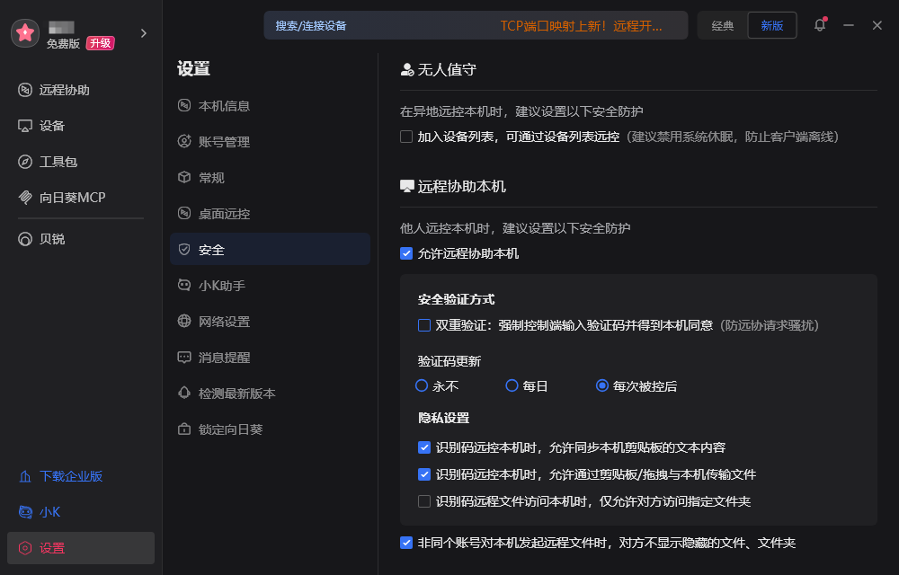Open the 小K link at bottom left
The width and height of the screenshot is (899, 575).
pyautogui.click(x=49, y=512)
